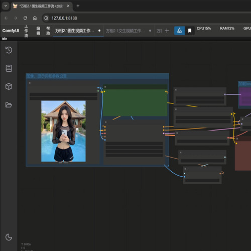This screenshot has height=251, width=251.
Task: Open the 工作流 menu
Action: (x=26, y=31)
